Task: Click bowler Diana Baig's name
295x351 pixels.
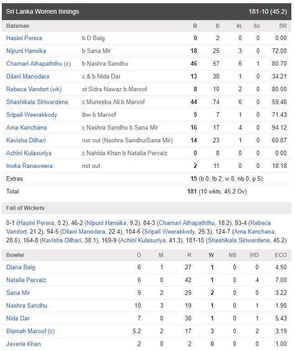Action: coord(21,267)
